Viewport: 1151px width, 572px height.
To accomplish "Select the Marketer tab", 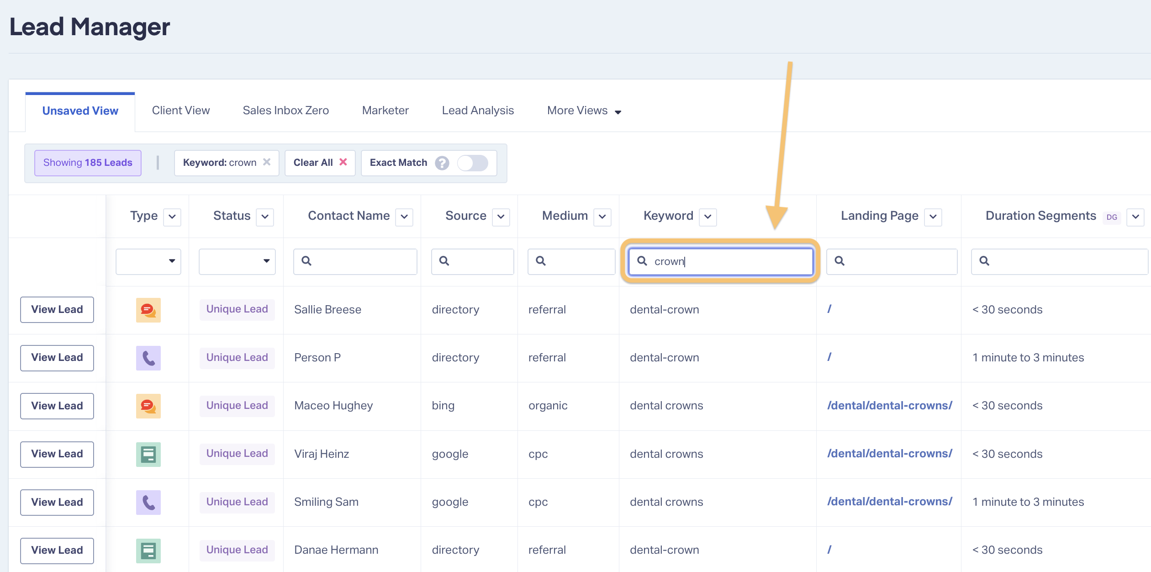I will pyautogui.click(x=385, y=111).
